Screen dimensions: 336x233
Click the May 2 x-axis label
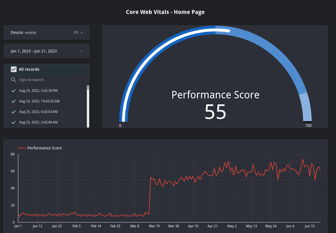click(232, 226)
